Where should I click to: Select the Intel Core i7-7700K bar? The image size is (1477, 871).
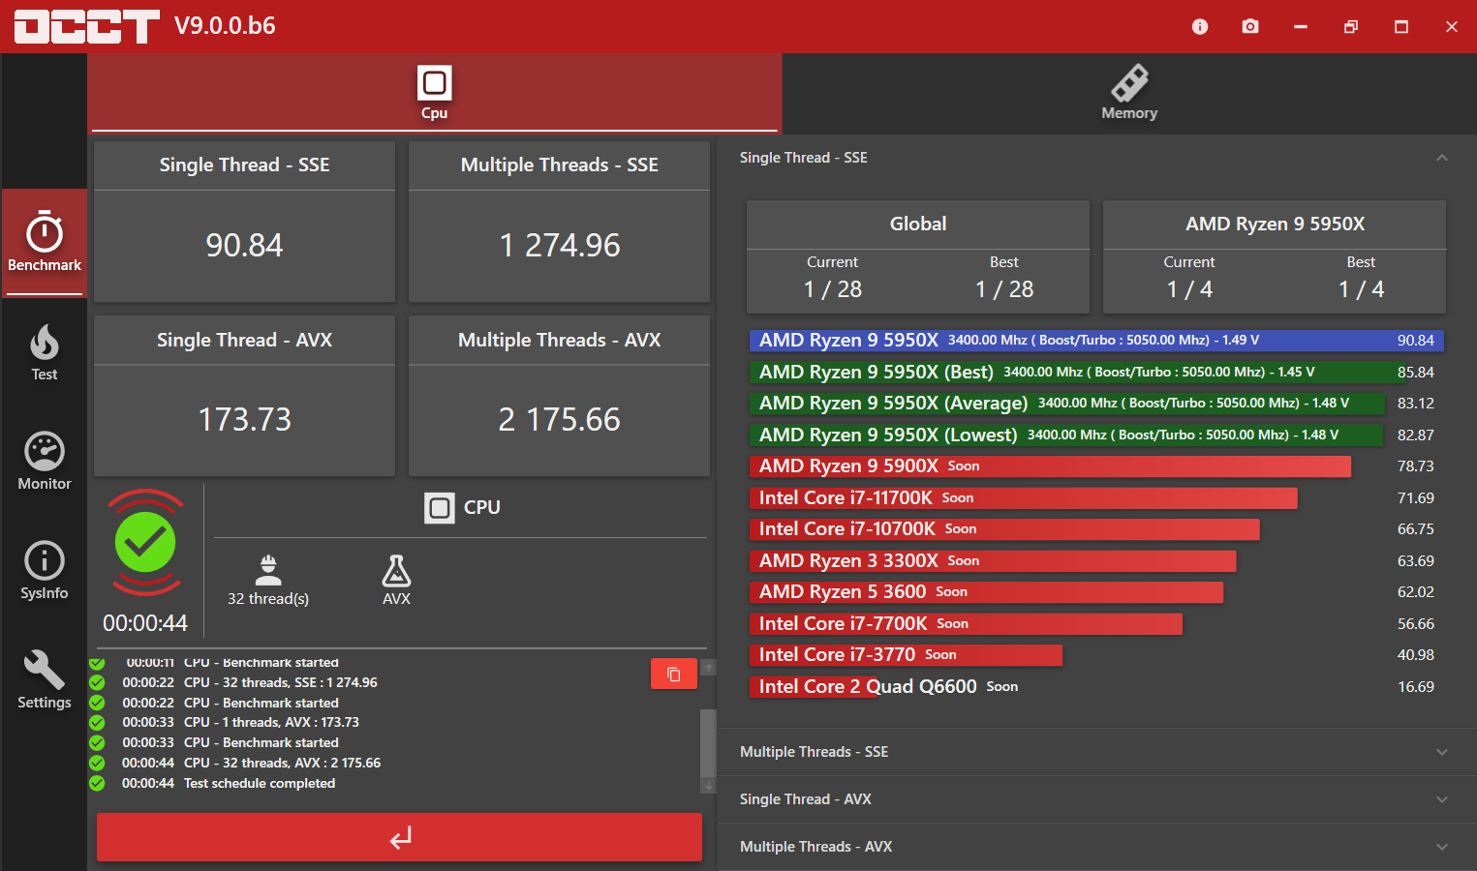[x=966, y=623]
